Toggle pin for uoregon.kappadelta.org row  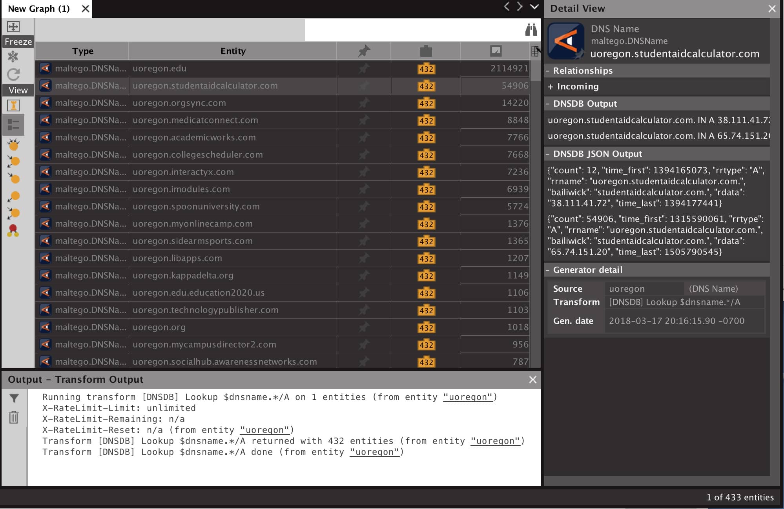[364, 275]
